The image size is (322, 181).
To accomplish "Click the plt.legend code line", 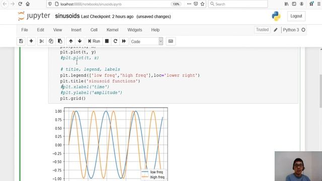I will (x=130, y=75).
